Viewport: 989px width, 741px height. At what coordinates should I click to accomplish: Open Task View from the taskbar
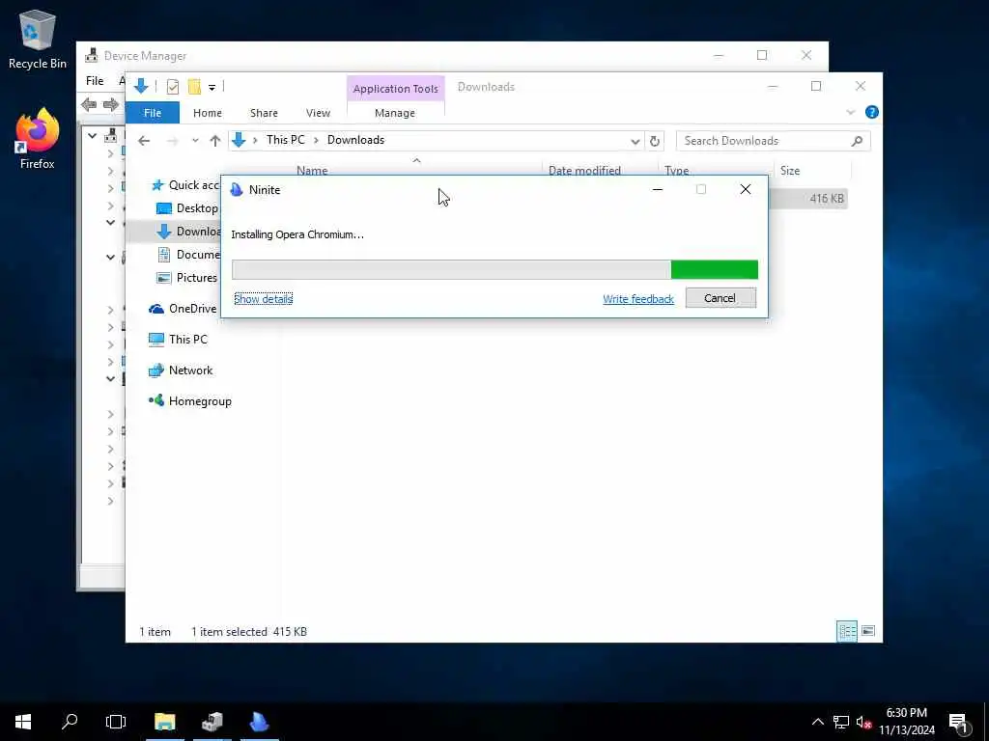pyautogui.click(x=116, y=722)
